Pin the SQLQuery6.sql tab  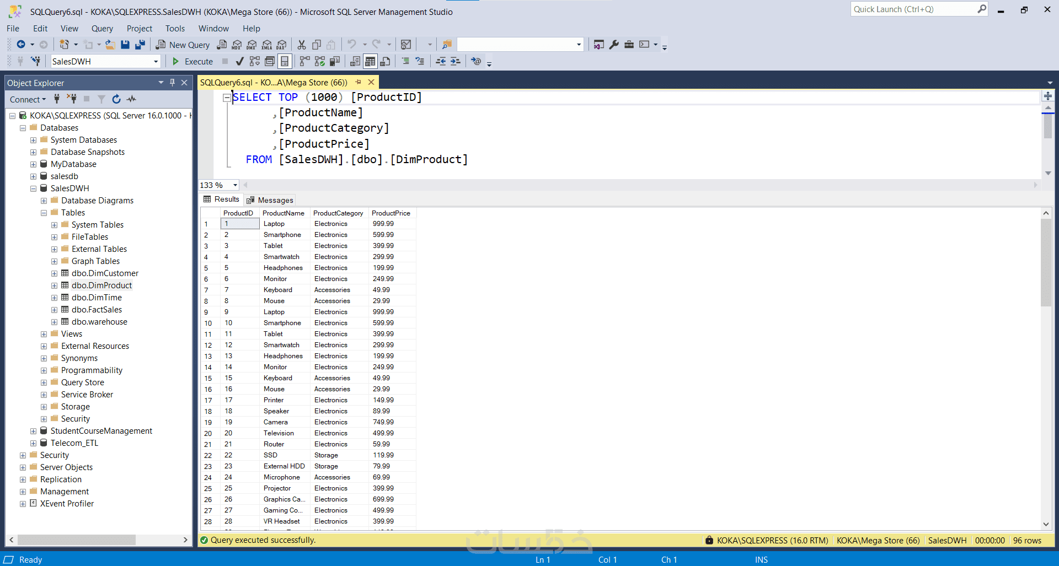click(x=358, y=82)
